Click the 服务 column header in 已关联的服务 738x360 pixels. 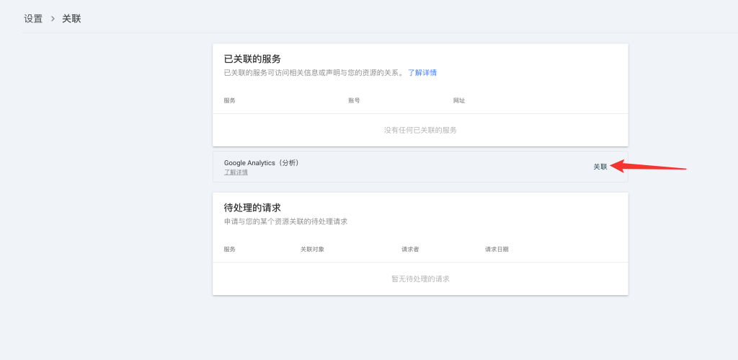click(x=230, y=101)
